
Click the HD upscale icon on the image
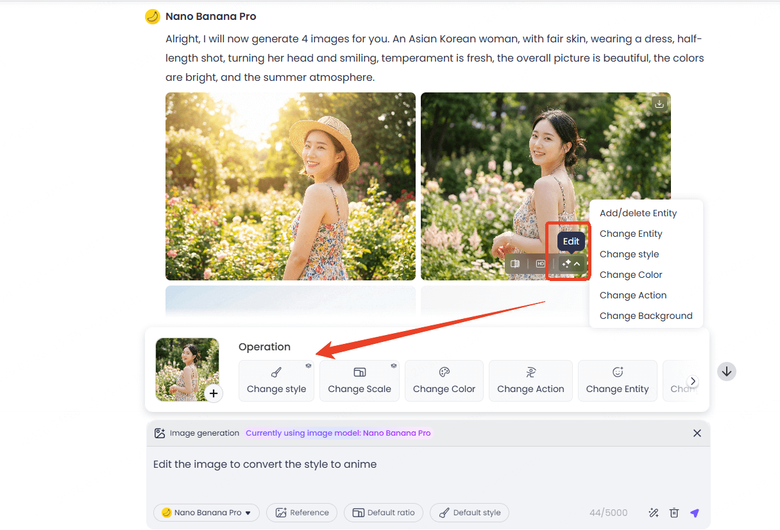pyautogui.click(x=541, y=264)
